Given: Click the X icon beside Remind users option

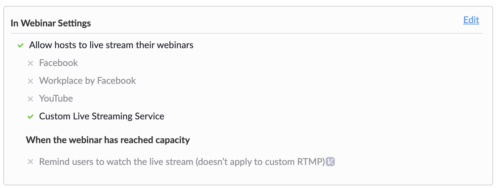Looking at the screenshot, I should (x=30, y=162).
